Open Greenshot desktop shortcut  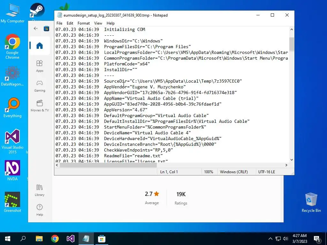pyautogui.click(x=12, y=202)
